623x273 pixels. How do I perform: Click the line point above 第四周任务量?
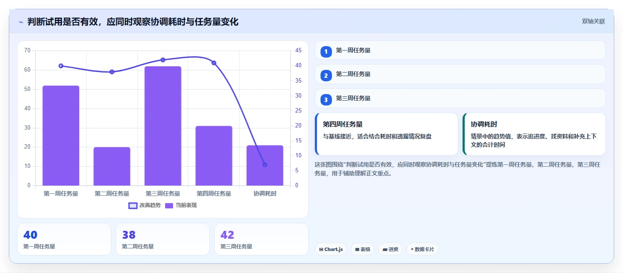pos(214,63)
